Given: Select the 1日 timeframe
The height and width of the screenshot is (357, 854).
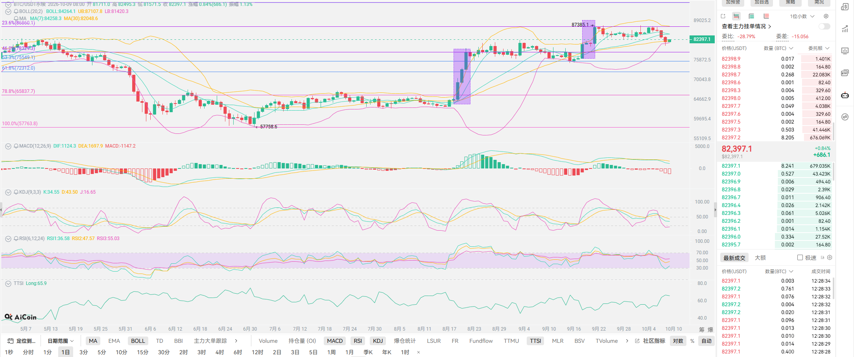Looking at the screenshot, I should pyautogui.click(x=66, y=352).
